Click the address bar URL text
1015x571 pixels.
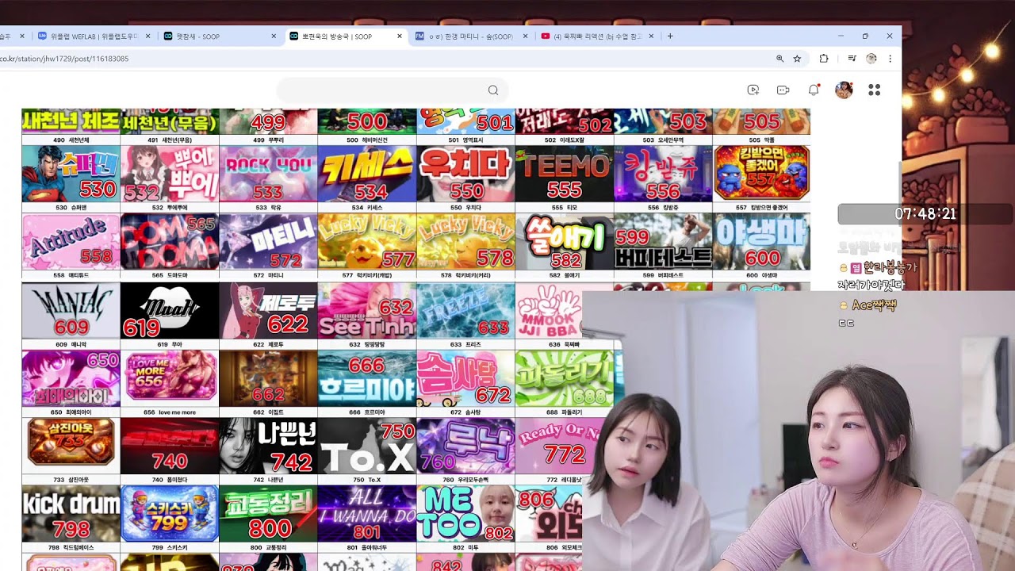tap(64, 59)
